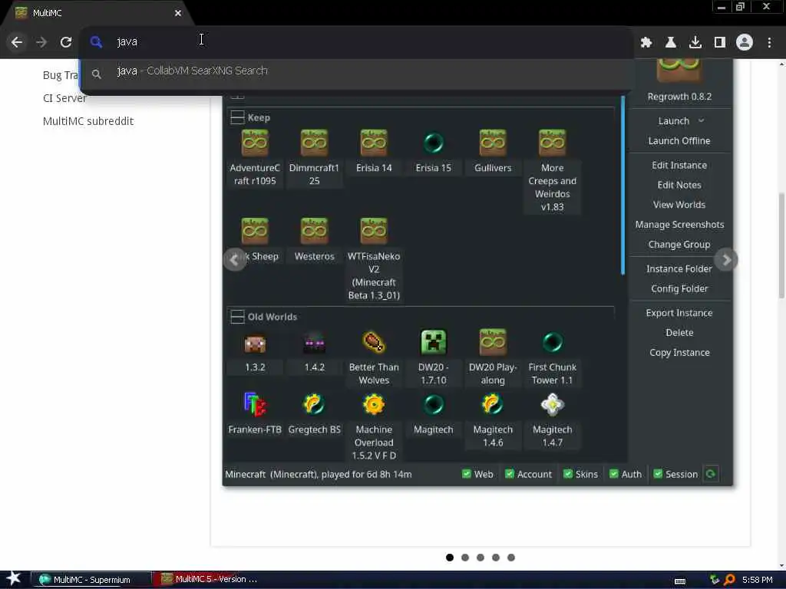Click Copy Instance option
Image resolution: width=786 pixels, height=589 pixels.
(679, 353)
